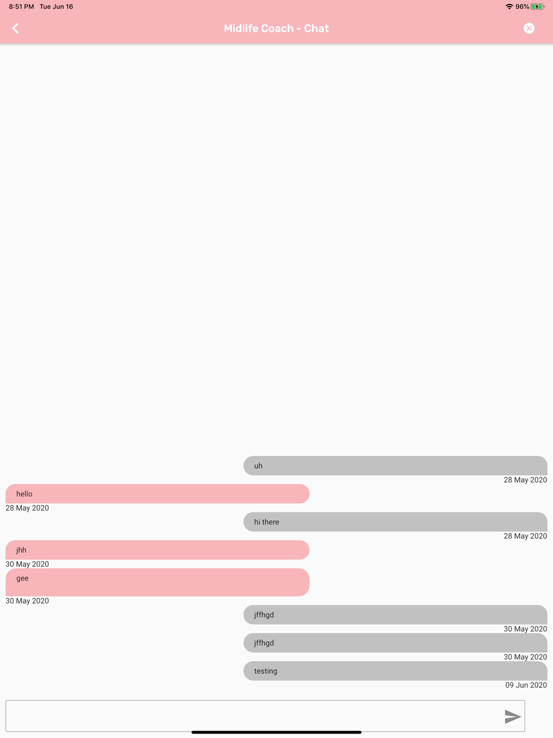The height and width of the screenshot is (738, 553).
Task: Tap the back arrow in header
Action: 15,28
